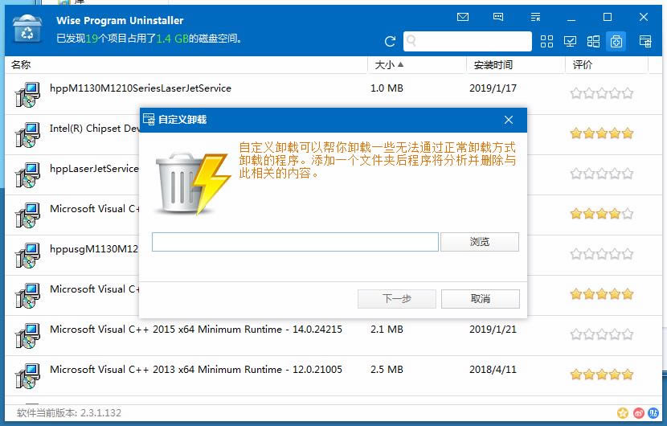
Task: Click the folder path input in dialog
Action: pyautogui.click(x=295, y=242)
